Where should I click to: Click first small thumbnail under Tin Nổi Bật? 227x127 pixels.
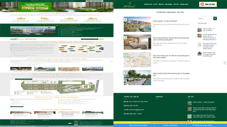point(200,30)
